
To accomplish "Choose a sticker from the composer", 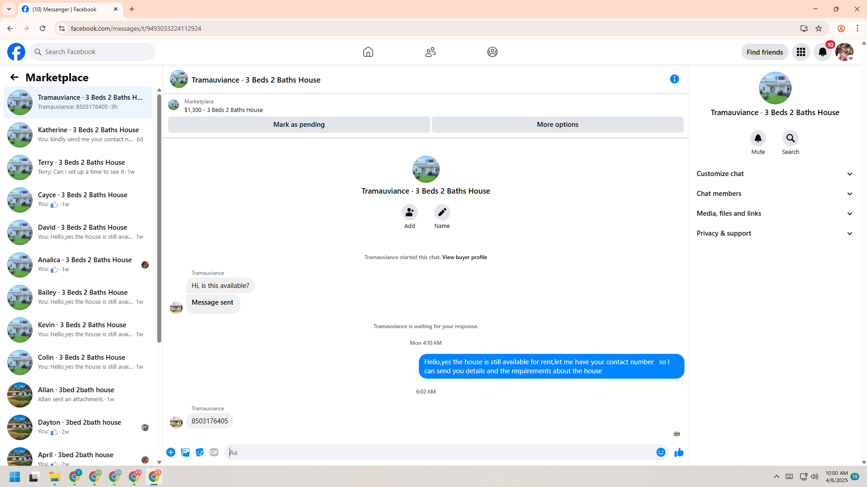I will point(200,452).
